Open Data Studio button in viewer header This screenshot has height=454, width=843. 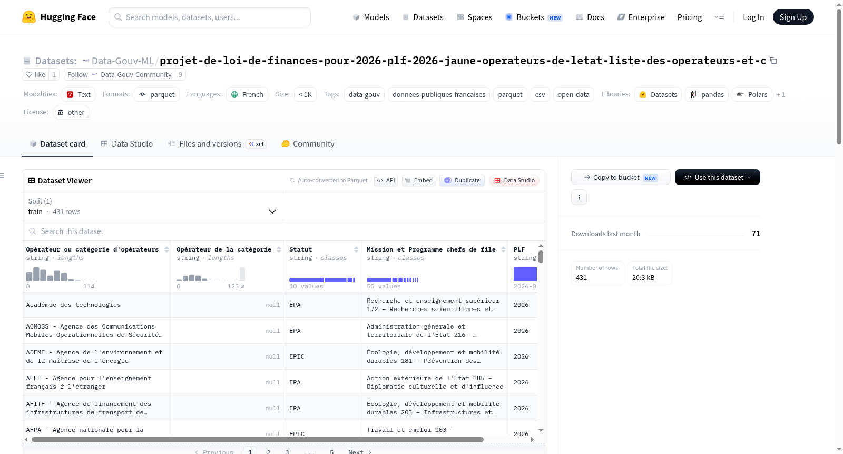tap(514, 180)
